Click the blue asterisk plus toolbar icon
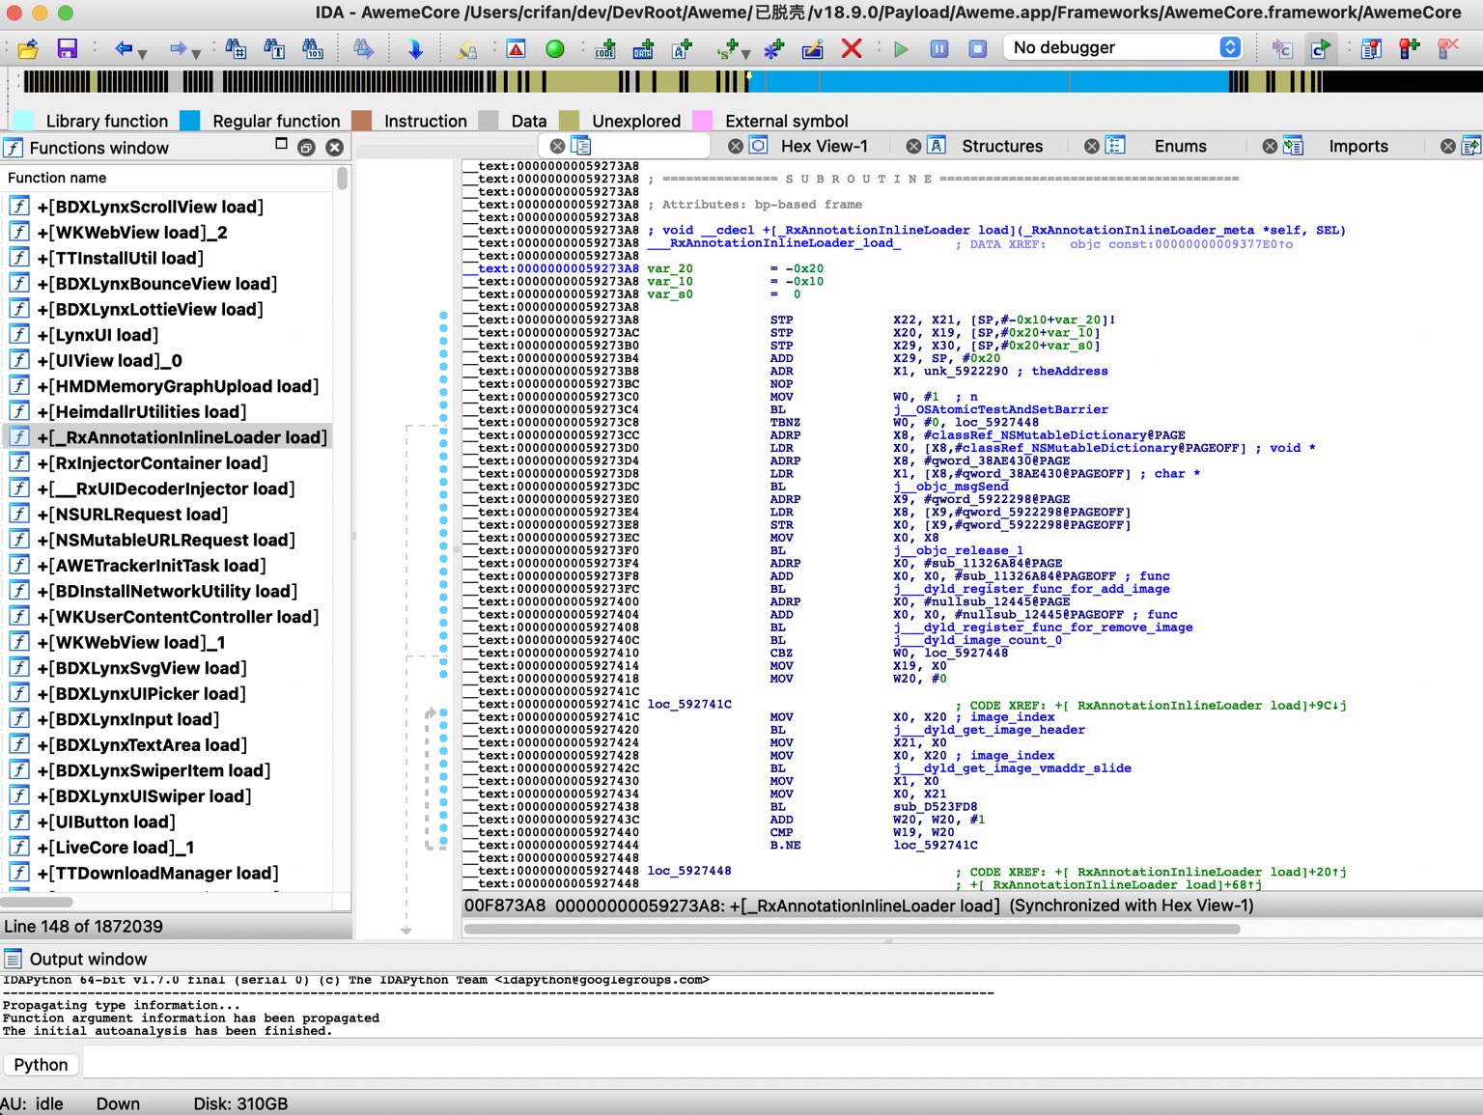This screenshot has width=1483, height=1115. [x=774, y=48]
